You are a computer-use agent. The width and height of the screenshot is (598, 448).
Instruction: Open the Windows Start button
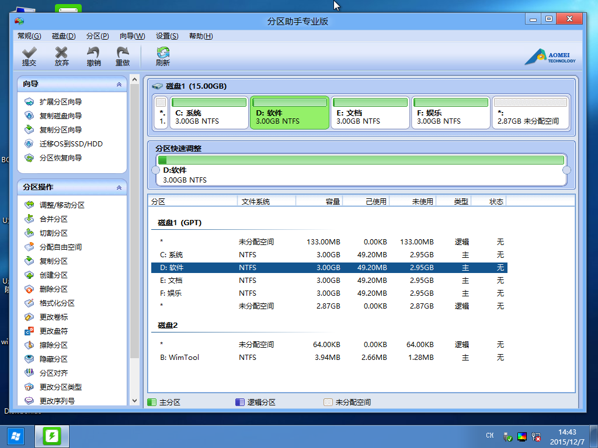15,436
